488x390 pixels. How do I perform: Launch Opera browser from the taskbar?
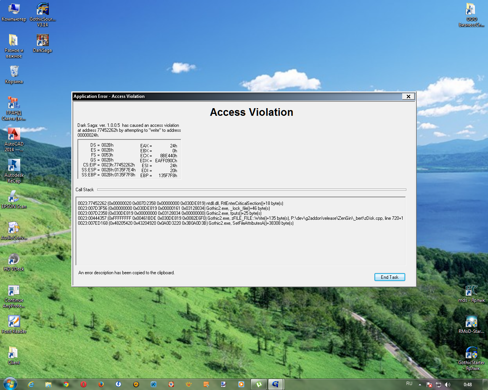(83, 384)
